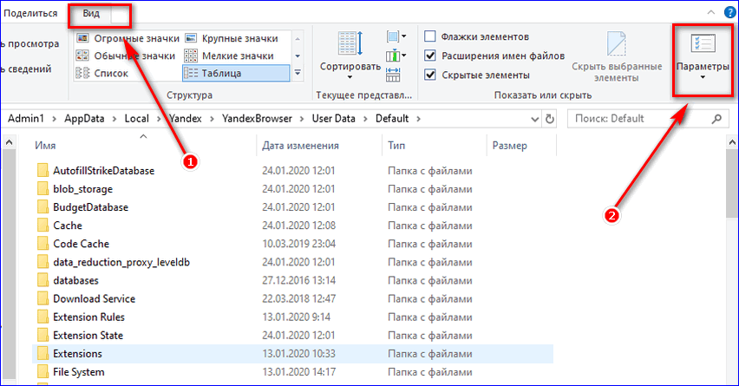
Task: Expand the layout gallery more arrow
Action: [298, 74]
